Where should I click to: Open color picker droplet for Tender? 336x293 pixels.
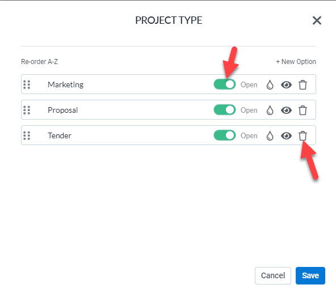[x=270, y=135]
